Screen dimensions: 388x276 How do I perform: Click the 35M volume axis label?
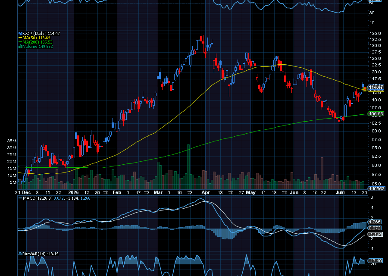(12, 141)
